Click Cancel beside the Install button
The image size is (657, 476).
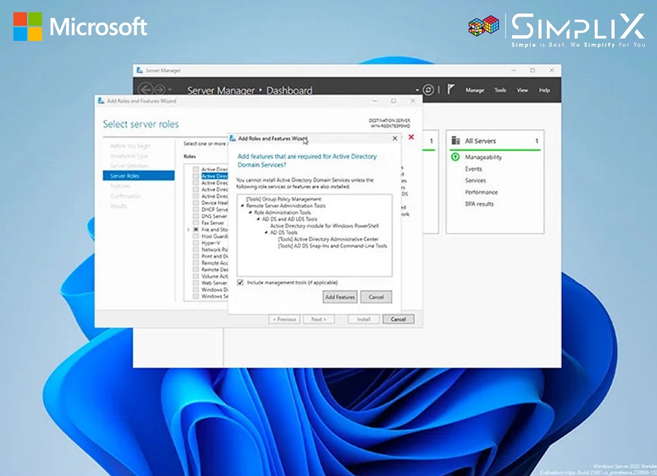click(398, 319)
